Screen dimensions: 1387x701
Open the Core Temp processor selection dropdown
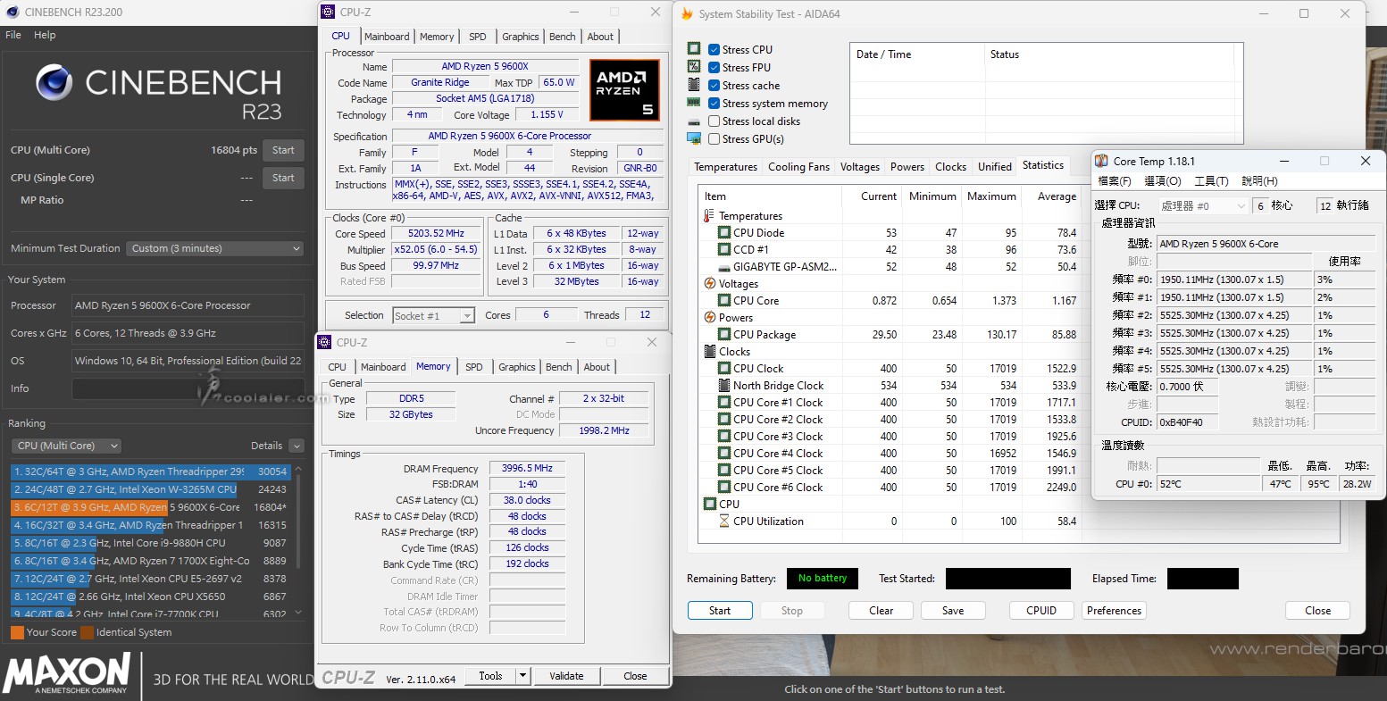pyautogui.click(x=1203, y=205)
